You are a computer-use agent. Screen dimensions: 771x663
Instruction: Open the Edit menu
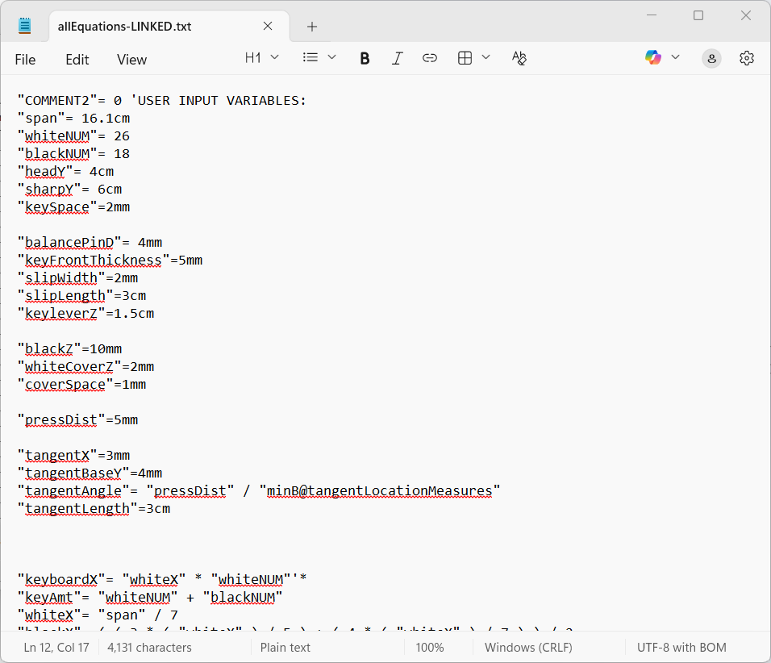pos(77,60)
